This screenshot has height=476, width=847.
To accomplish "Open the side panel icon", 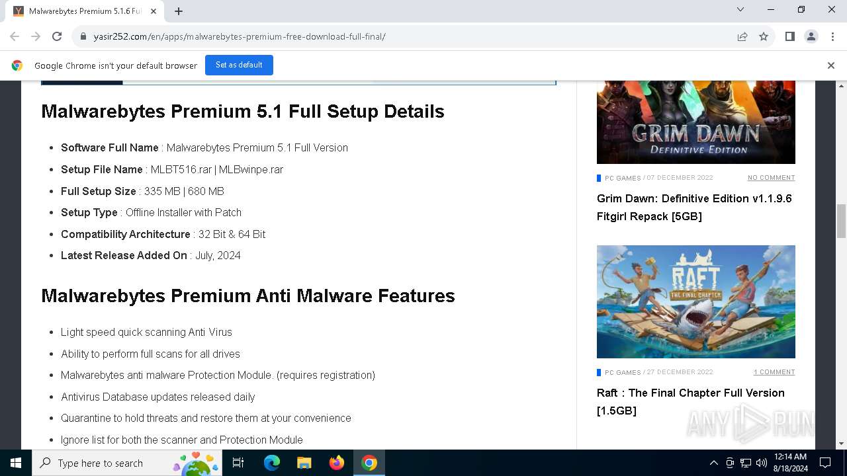I will click(x=789, y=36).
